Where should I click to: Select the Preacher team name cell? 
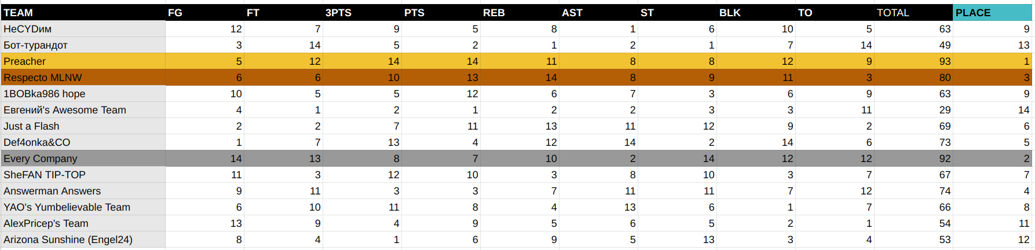pos(83,61)
